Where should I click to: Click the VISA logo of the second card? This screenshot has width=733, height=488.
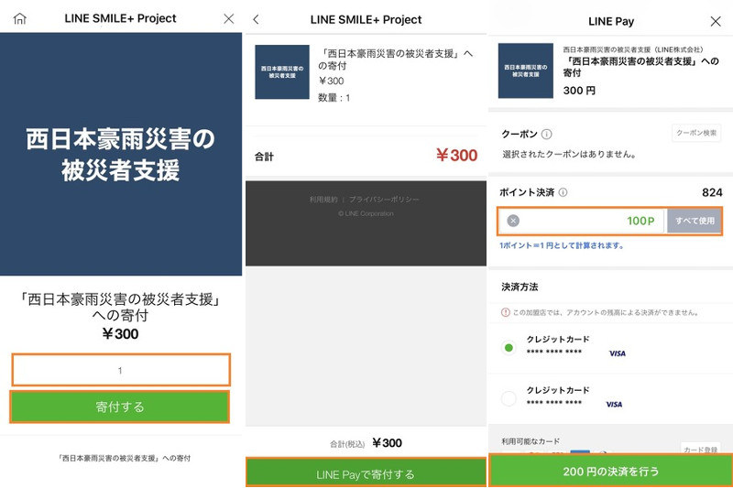[614, 405]
